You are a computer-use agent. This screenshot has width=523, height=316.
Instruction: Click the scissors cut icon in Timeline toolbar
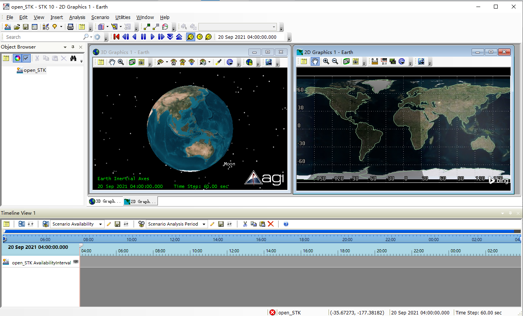pyautogui.click(x=245, y=224)
